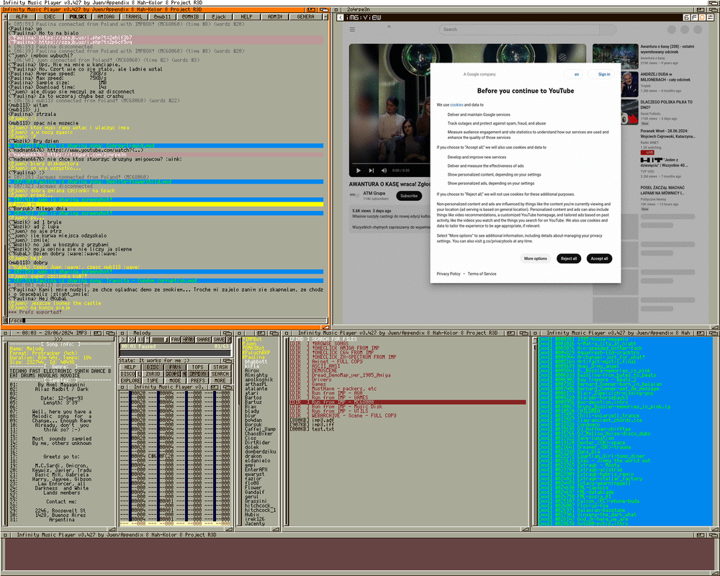Click Reject all in YouTube consent dialog
The height and width of the screenshot is (576, 720).
569,258
